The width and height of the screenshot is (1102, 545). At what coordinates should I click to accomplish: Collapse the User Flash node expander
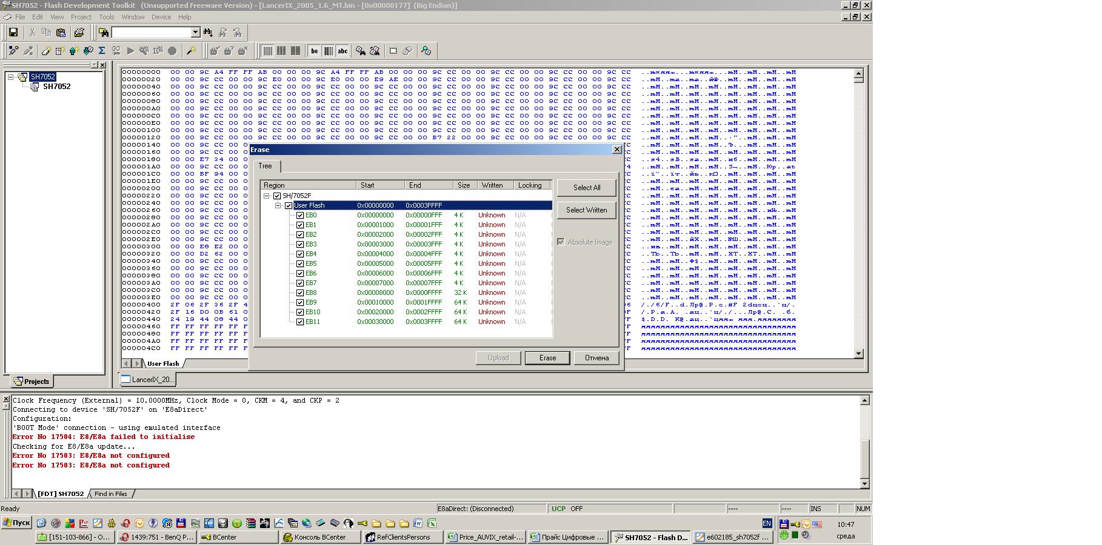click(x=278, y=205)
